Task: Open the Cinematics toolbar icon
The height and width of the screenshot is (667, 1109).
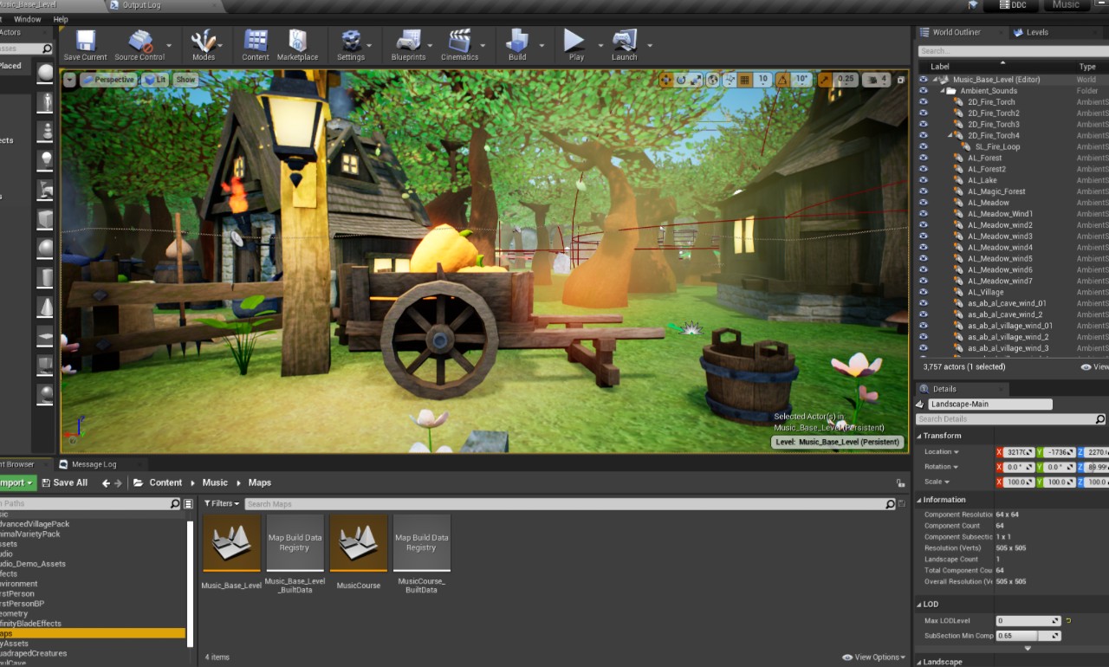Action: tap(459, 42)
